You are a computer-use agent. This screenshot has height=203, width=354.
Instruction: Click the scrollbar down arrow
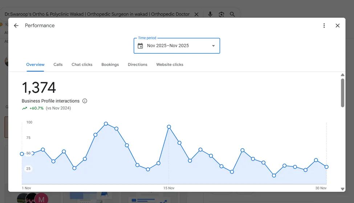click(342, 189)
